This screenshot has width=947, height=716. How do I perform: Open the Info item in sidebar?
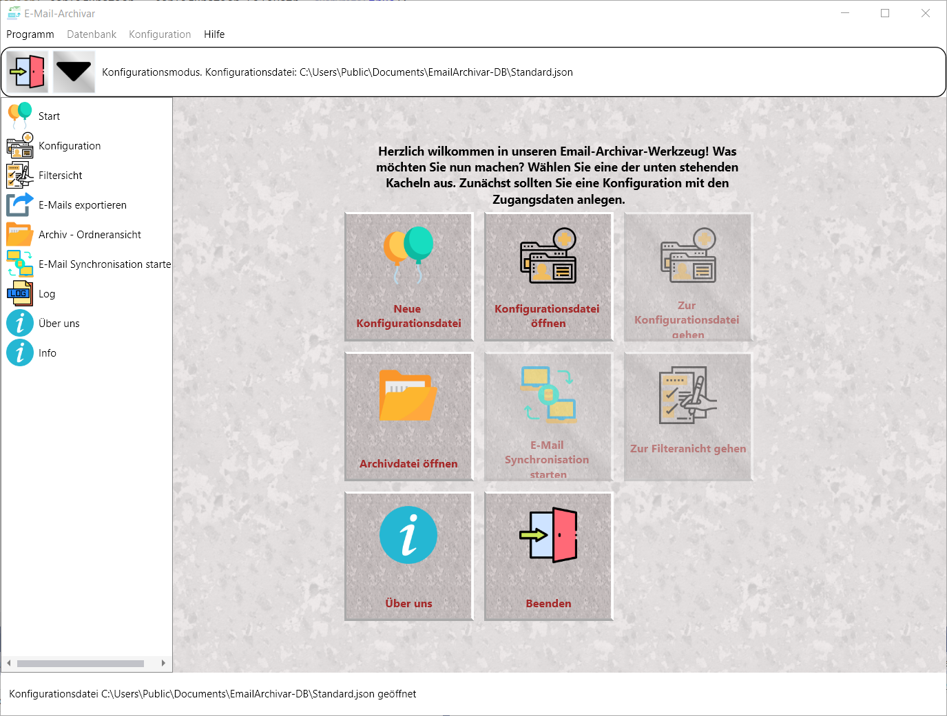tap(47, 353)
